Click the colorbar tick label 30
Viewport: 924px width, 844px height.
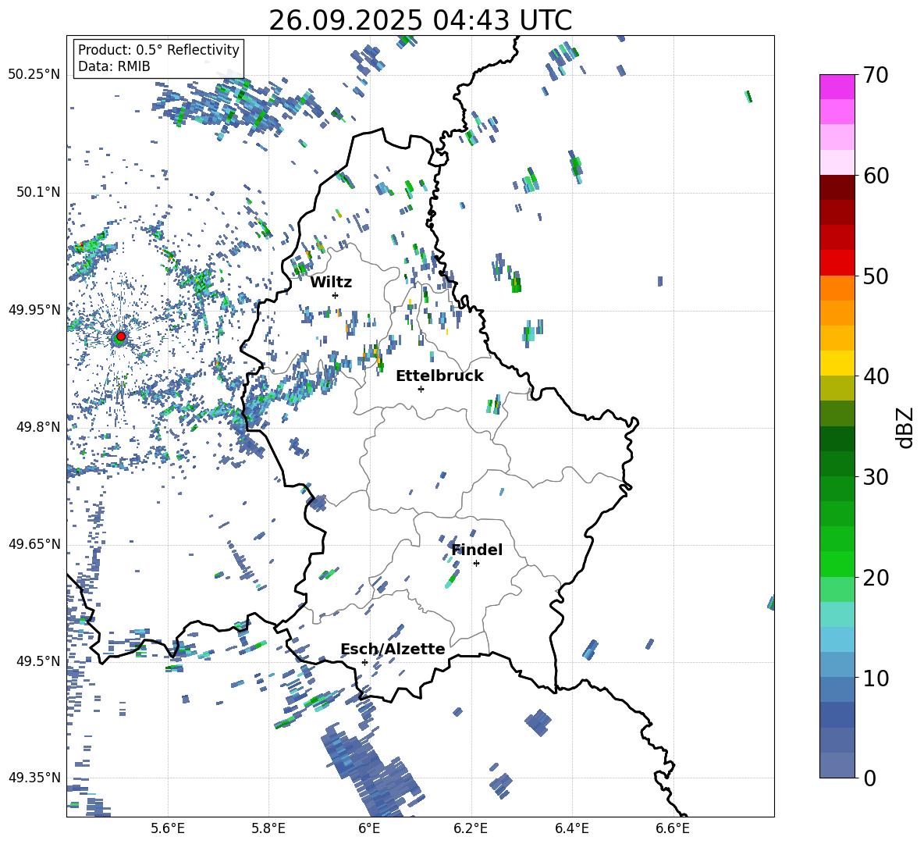[876, 476]
